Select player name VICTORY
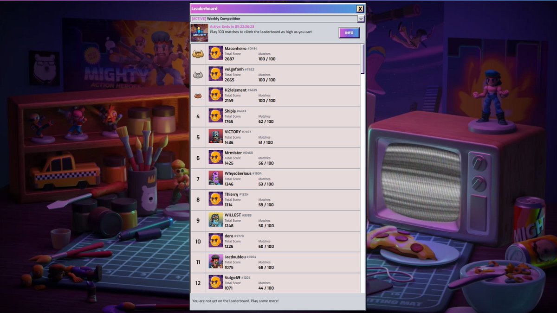This screenshot has width=557, height=313. [x=233, y=132]
